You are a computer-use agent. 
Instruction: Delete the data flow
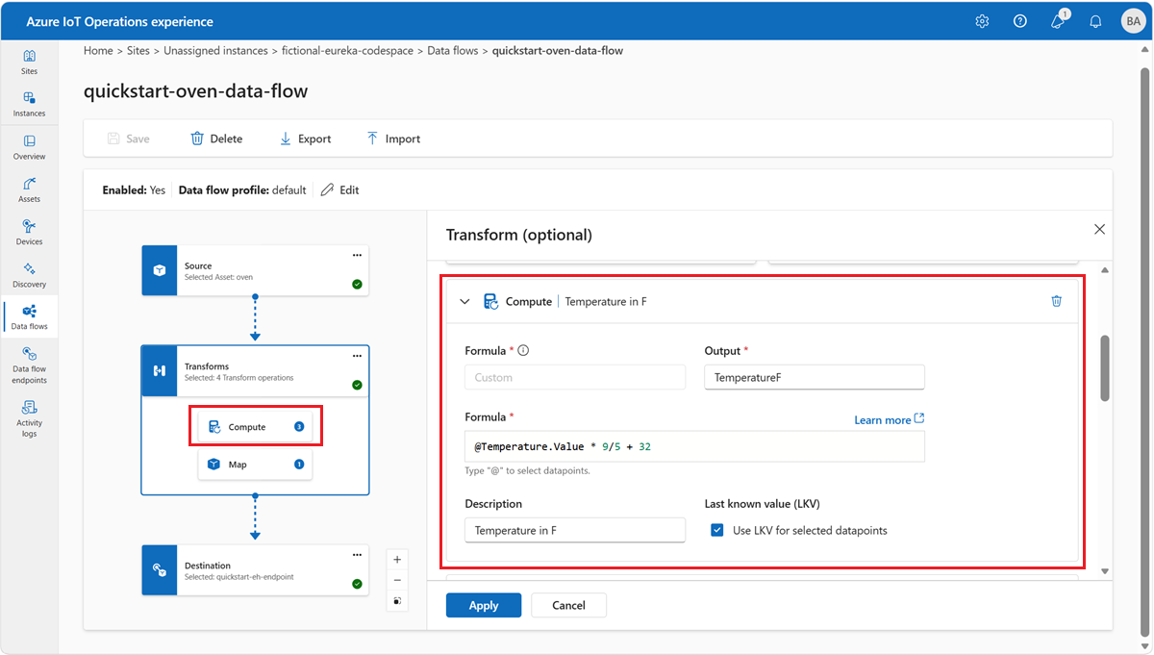pos(216,139)
